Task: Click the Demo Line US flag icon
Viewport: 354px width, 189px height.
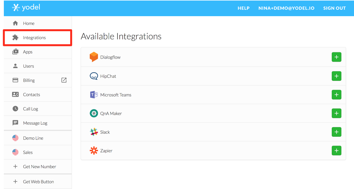Action: coord(15,138)
